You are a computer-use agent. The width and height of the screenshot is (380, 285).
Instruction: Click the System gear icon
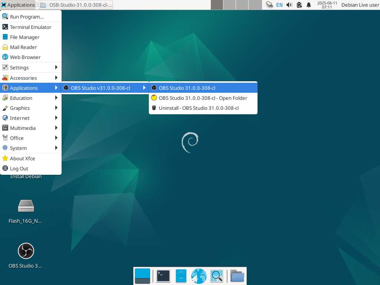(x=5, y=148)
